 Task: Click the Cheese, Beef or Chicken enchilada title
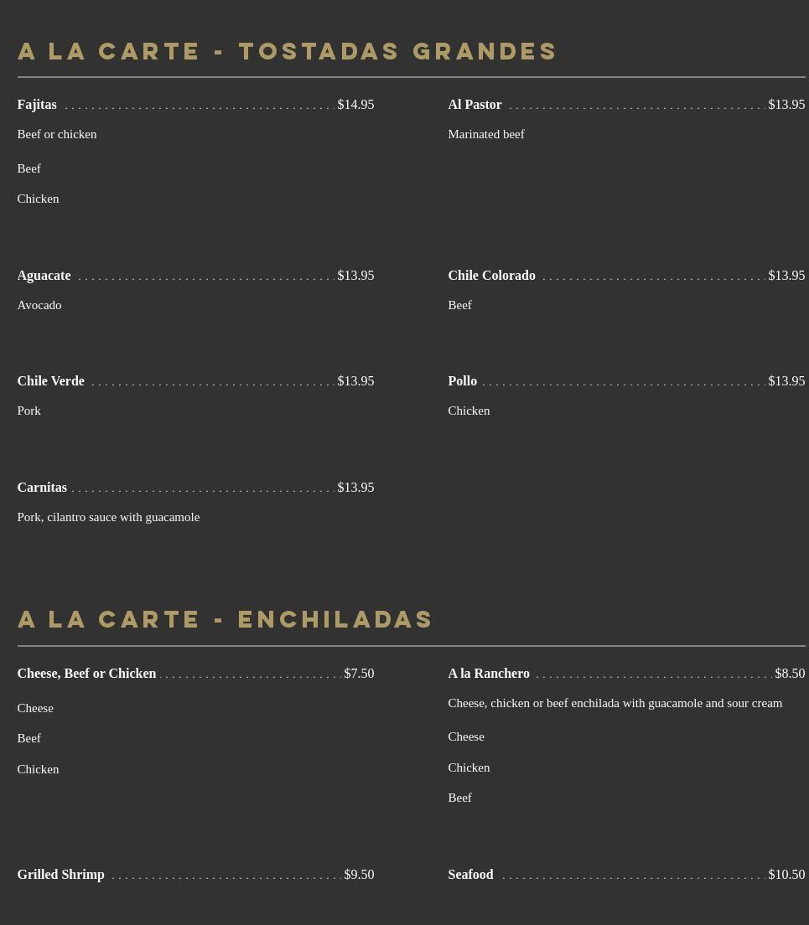(x=86, y=674)
